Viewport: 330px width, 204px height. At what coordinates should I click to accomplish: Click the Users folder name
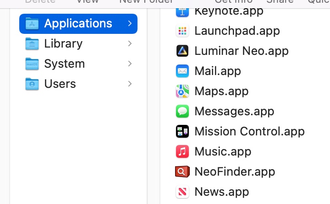[60, 84]
